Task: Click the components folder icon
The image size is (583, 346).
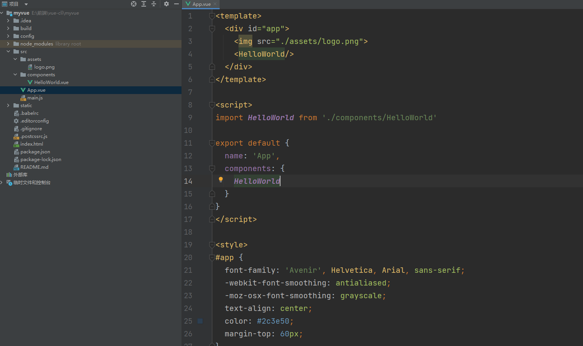Action: click(23, 75)
